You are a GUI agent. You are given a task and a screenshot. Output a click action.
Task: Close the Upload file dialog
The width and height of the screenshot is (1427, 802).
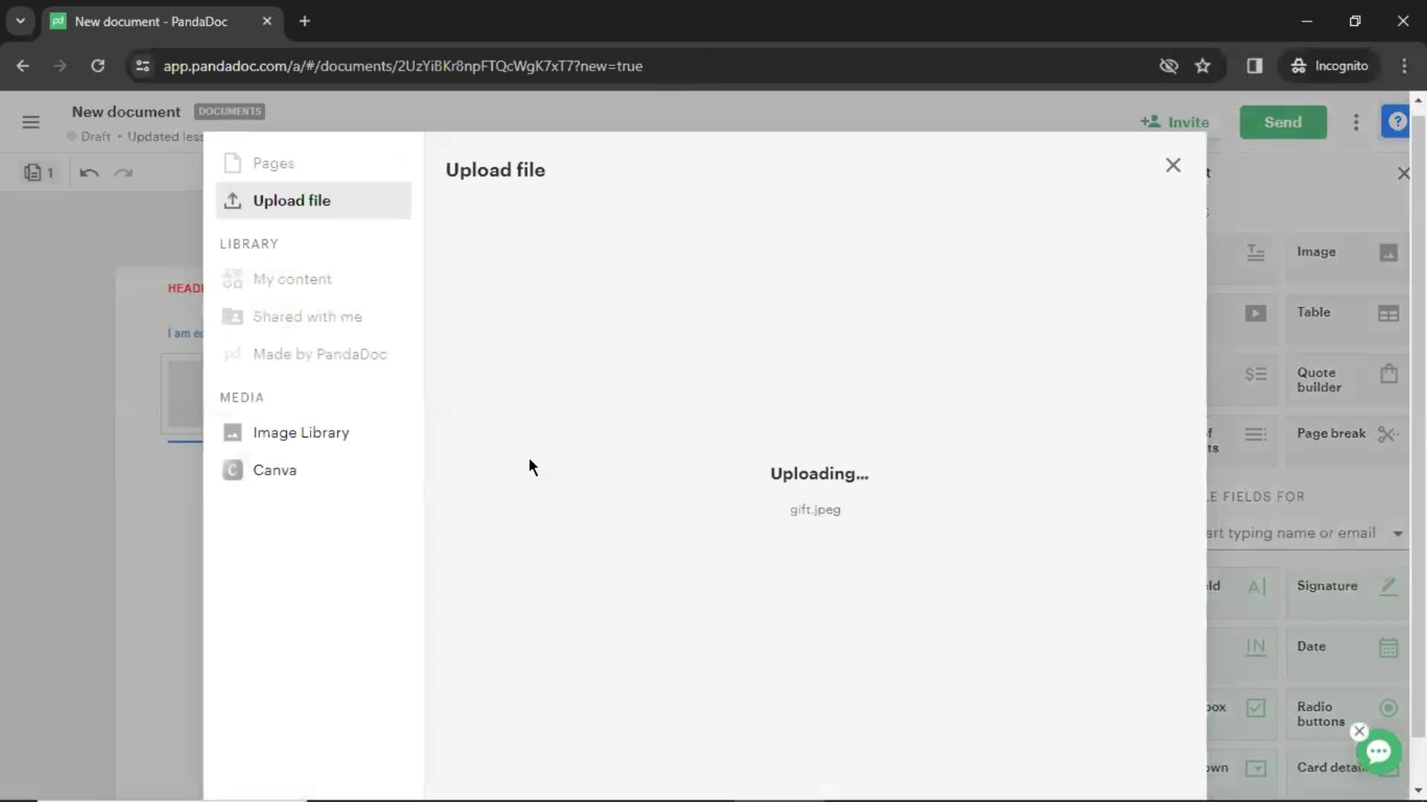point(1173,165)
